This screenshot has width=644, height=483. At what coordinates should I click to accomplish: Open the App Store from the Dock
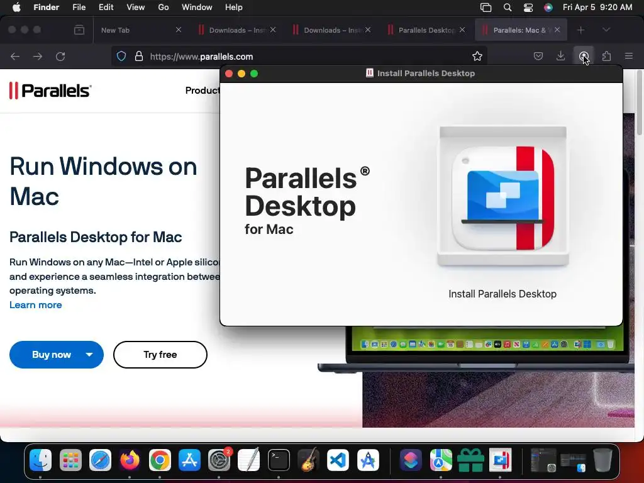(190, 460)
